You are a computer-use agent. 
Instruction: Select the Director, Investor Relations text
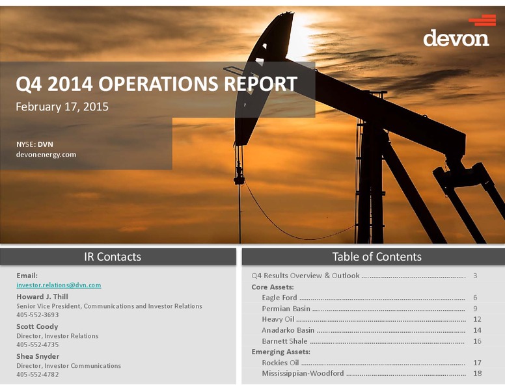coord(57,336)
